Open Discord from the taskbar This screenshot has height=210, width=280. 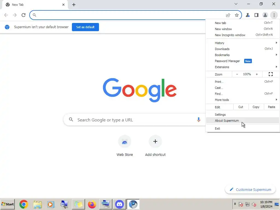[x=119, y=204]
